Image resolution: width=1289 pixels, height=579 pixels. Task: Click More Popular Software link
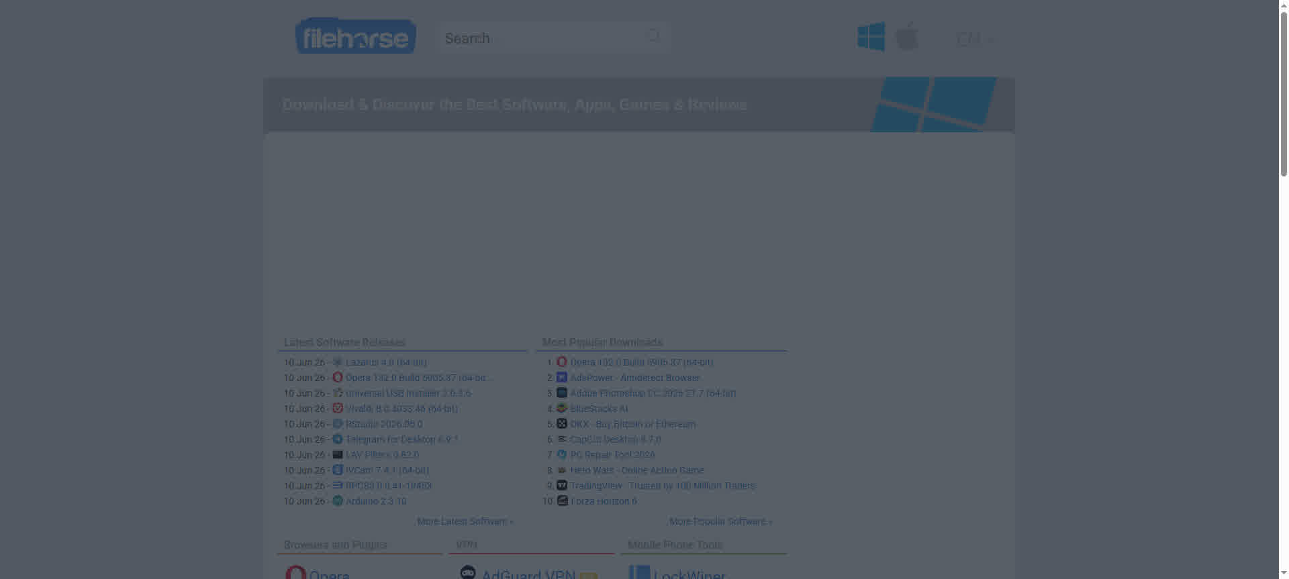click(x=721, y=521)
